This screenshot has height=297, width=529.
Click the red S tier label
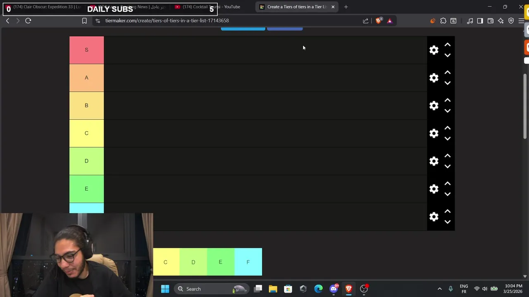[86, 50]
